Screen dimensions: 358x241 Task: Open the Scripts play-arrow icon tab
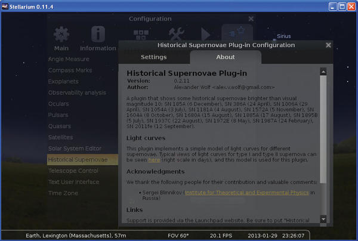click(x=205, y=34)
